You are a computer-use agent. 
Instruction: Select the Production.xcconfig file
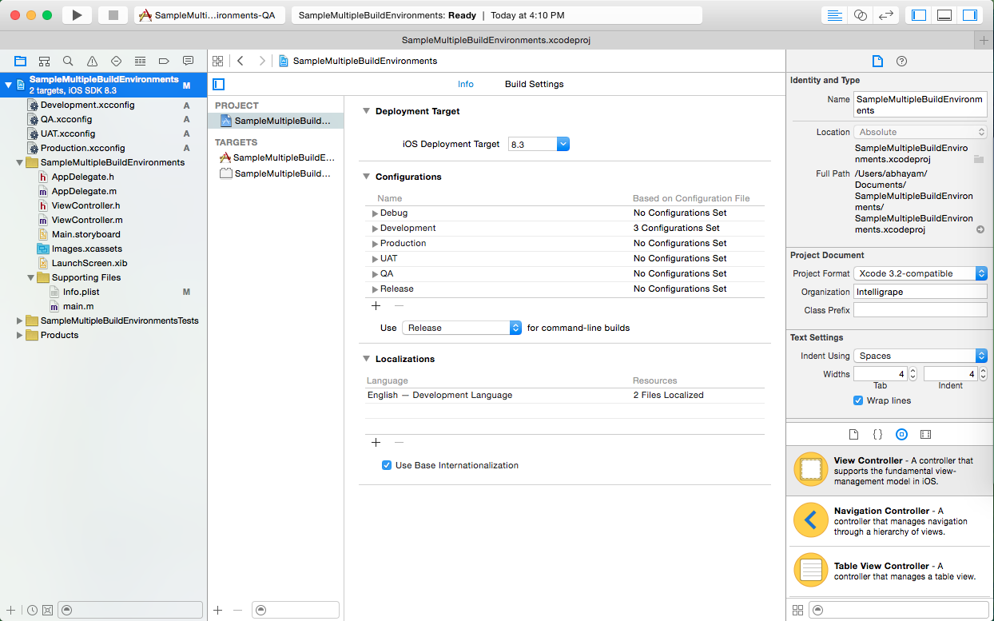point(83,148)
